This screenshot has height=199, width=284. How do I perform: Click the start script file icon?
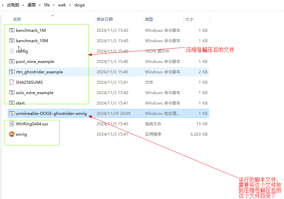click(11, 103)
